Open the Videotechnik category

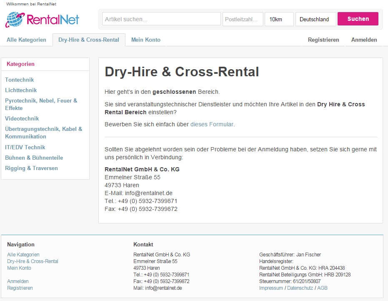(x=22, y=118)
